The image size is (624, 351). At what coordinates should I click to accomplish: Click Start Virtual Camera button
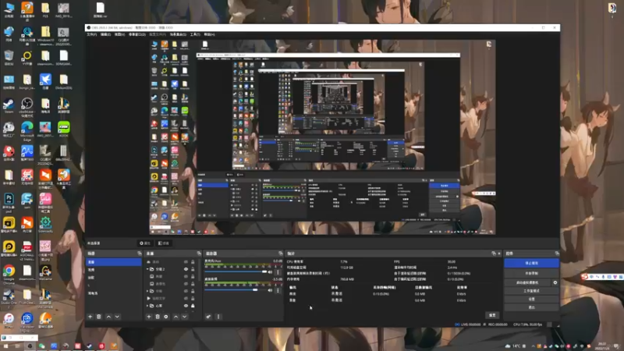coord(527,282)
